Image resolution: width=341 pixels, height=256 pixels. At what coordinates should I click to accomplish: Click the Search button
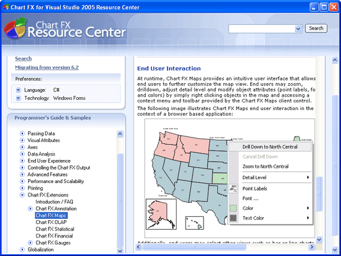coord(316,28)
